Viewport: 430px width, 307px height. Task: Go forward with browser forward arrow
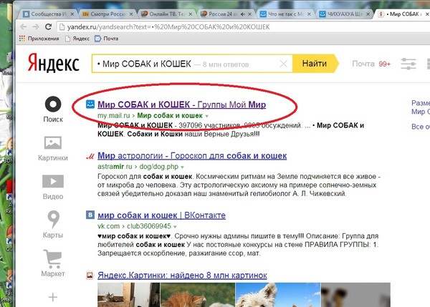pyautogui.click(x=36, y=27)
